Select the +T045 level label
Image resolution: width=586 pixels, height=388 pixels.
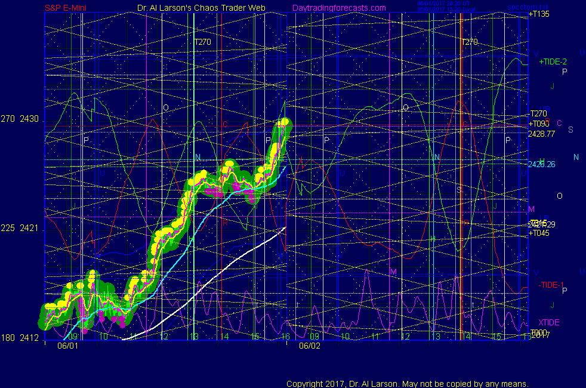(x=539, y=233)
